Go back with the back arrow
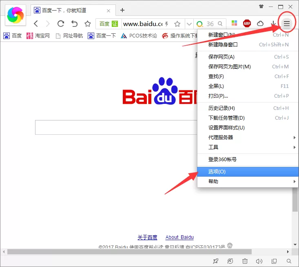Image resolution: width=299 pixels, height=267 pixels. 36,24
